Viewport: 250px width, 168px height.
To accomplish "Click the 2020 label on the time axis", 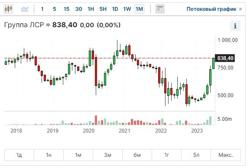I will tap(89, 131).
